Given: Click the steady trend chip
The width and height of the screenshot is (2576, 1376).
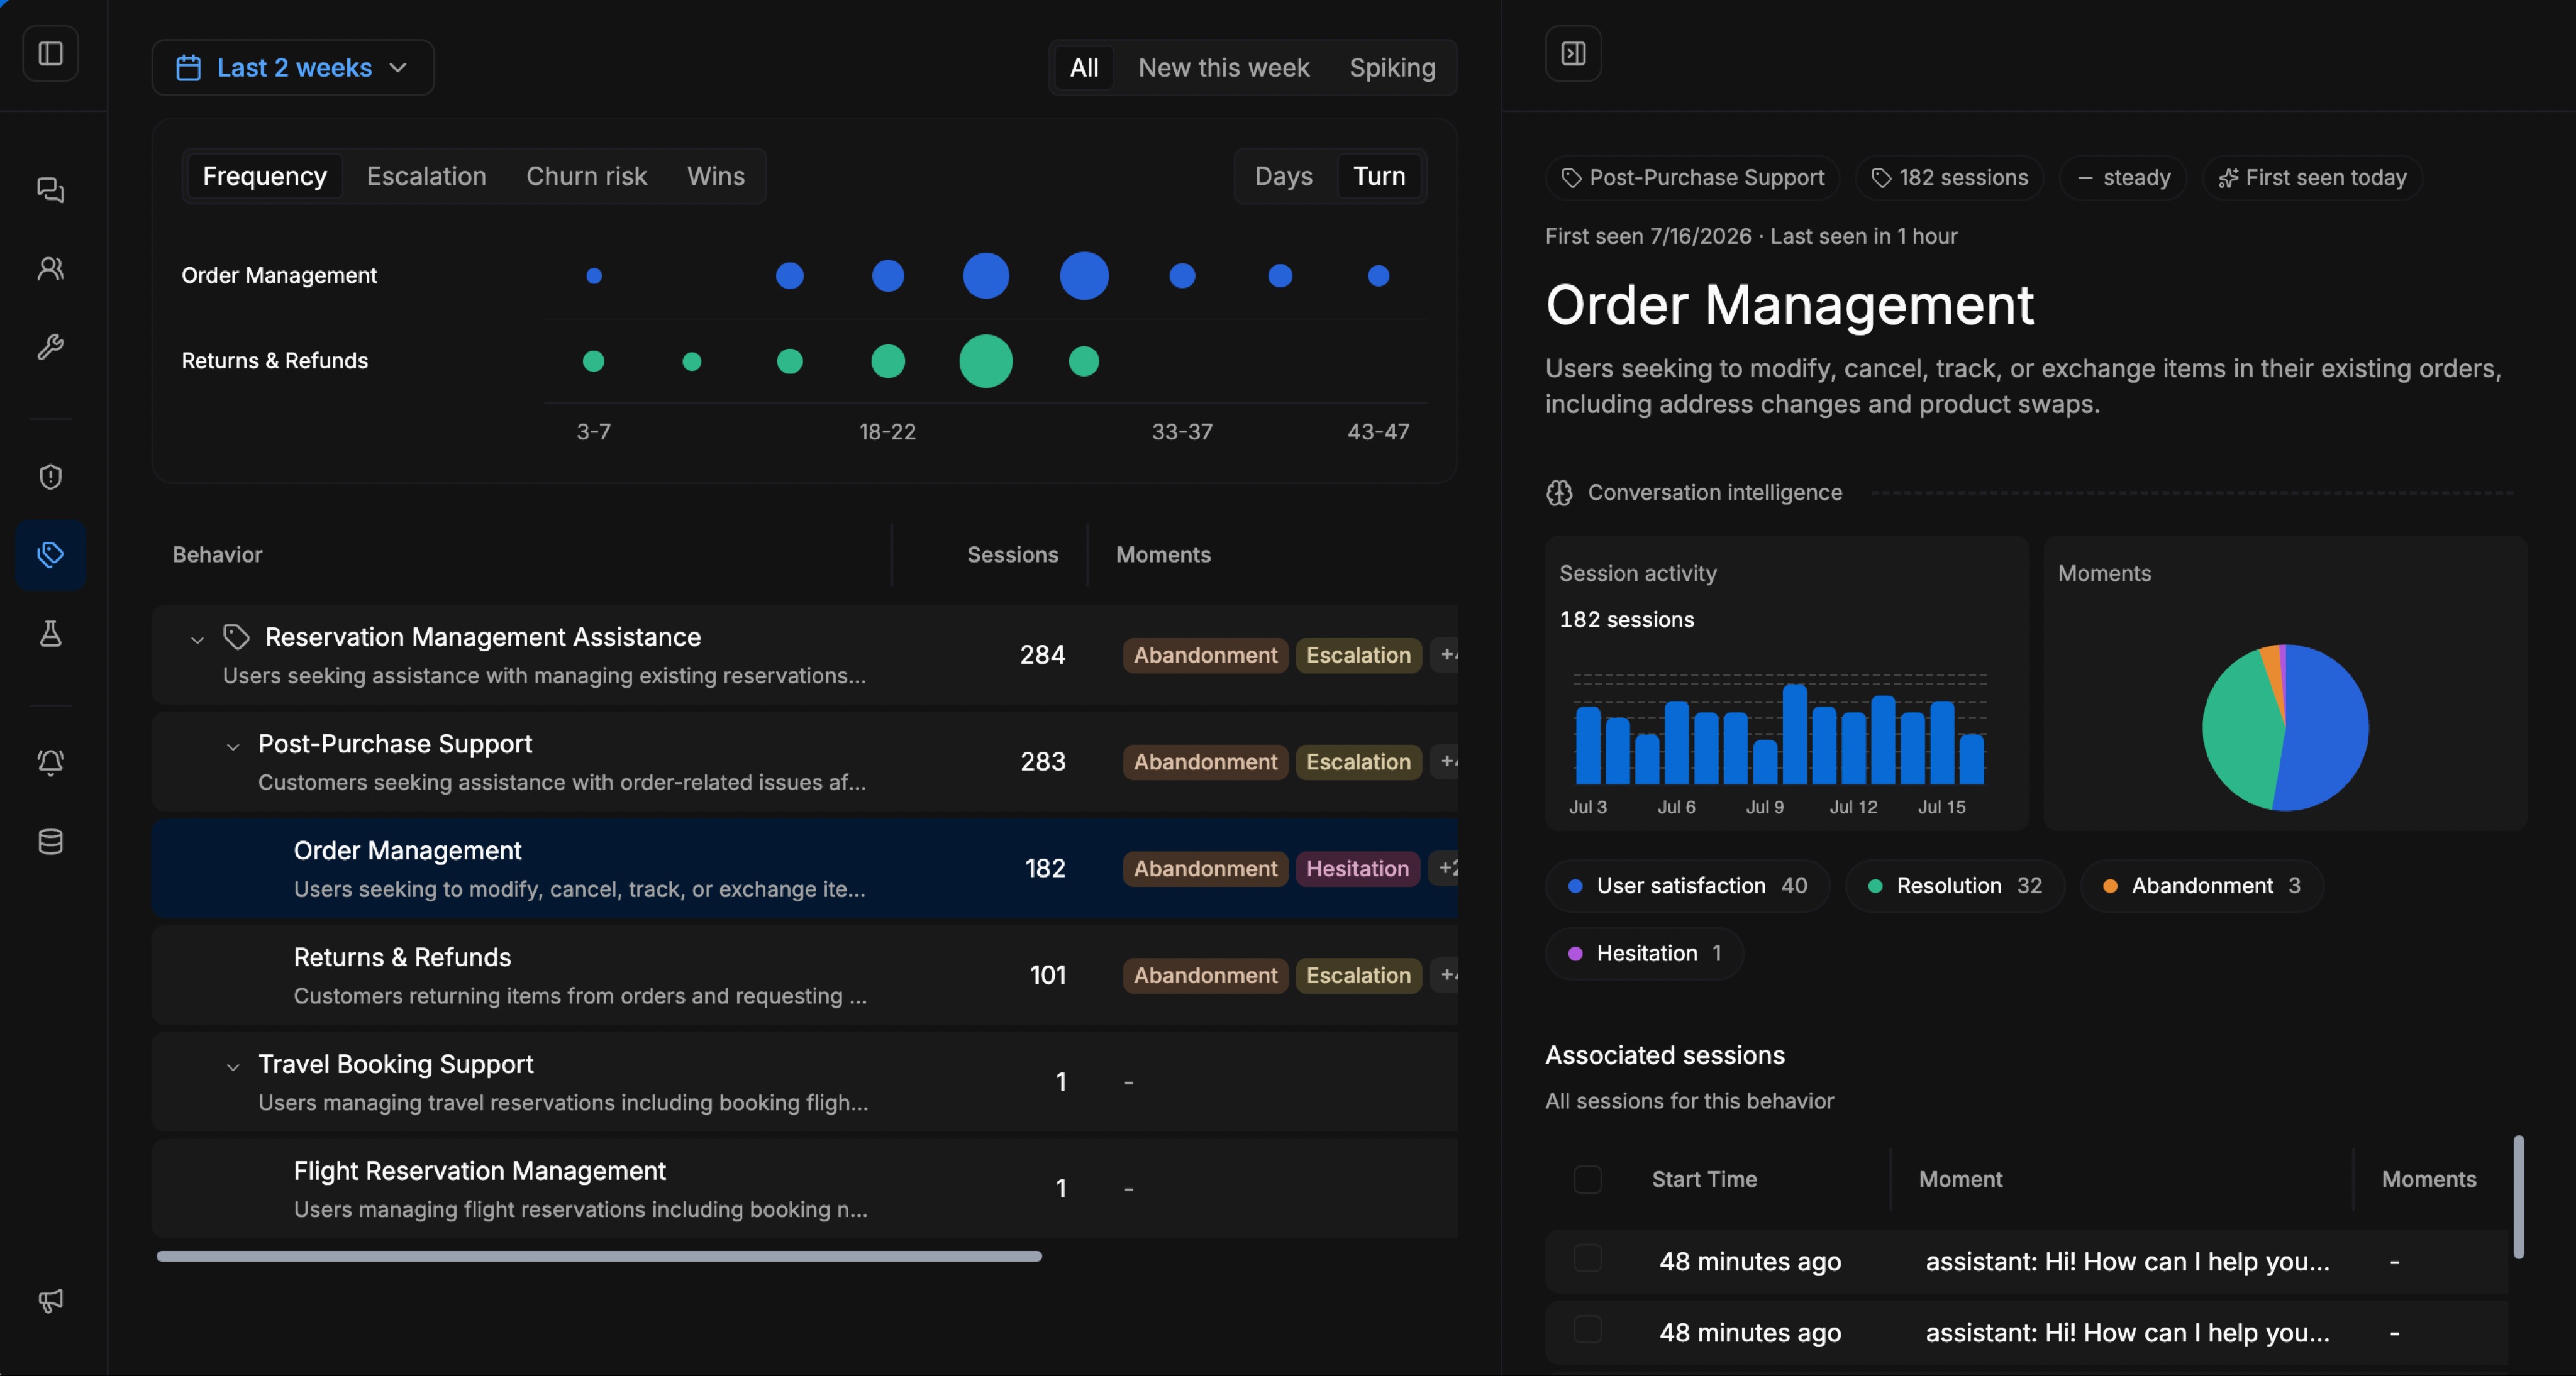Looking at the screenshot, I should point(2123,178).
